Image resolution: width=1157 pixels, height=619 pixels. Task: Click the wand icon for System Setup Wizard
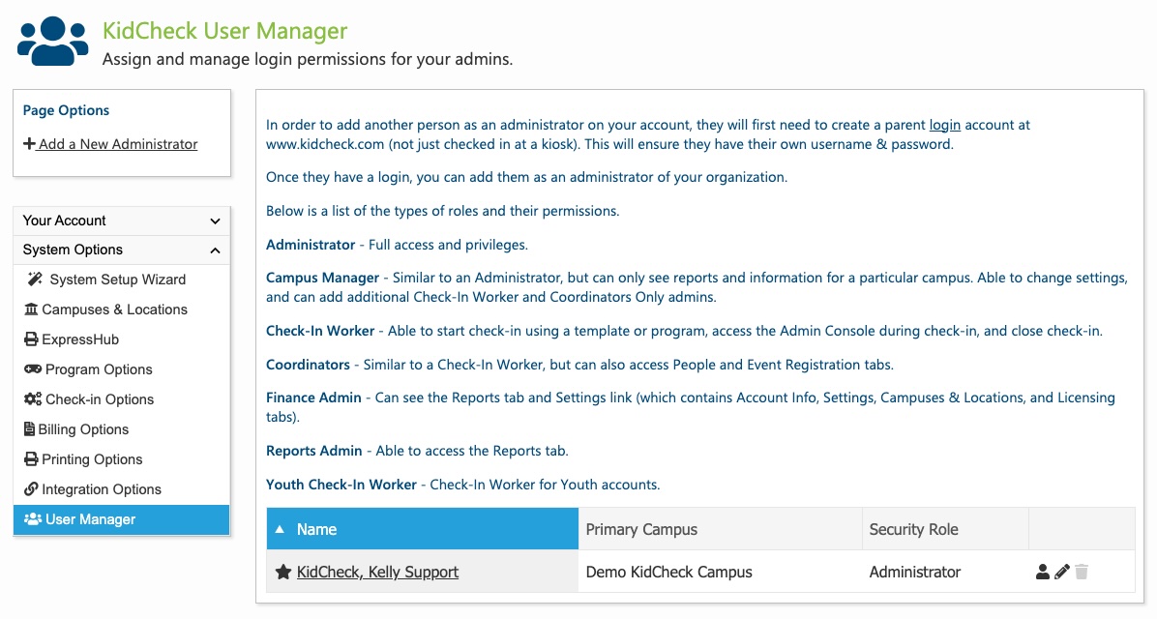point(35,279)
